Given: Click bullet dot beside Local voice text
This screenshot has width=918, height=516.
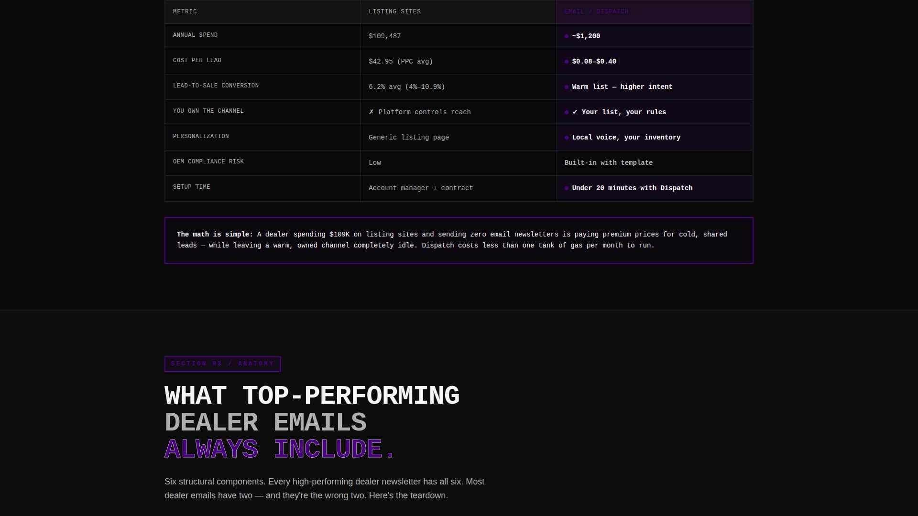Looking at the screenshot, I should 567,138.
